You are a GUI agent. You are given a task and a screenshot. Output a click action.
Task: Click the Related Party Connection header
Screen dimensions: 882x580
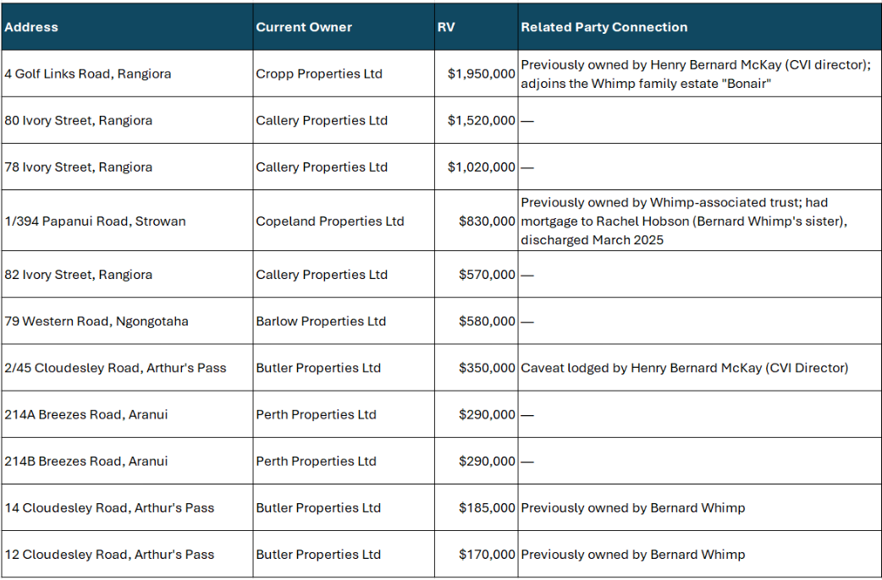(604, 27)
